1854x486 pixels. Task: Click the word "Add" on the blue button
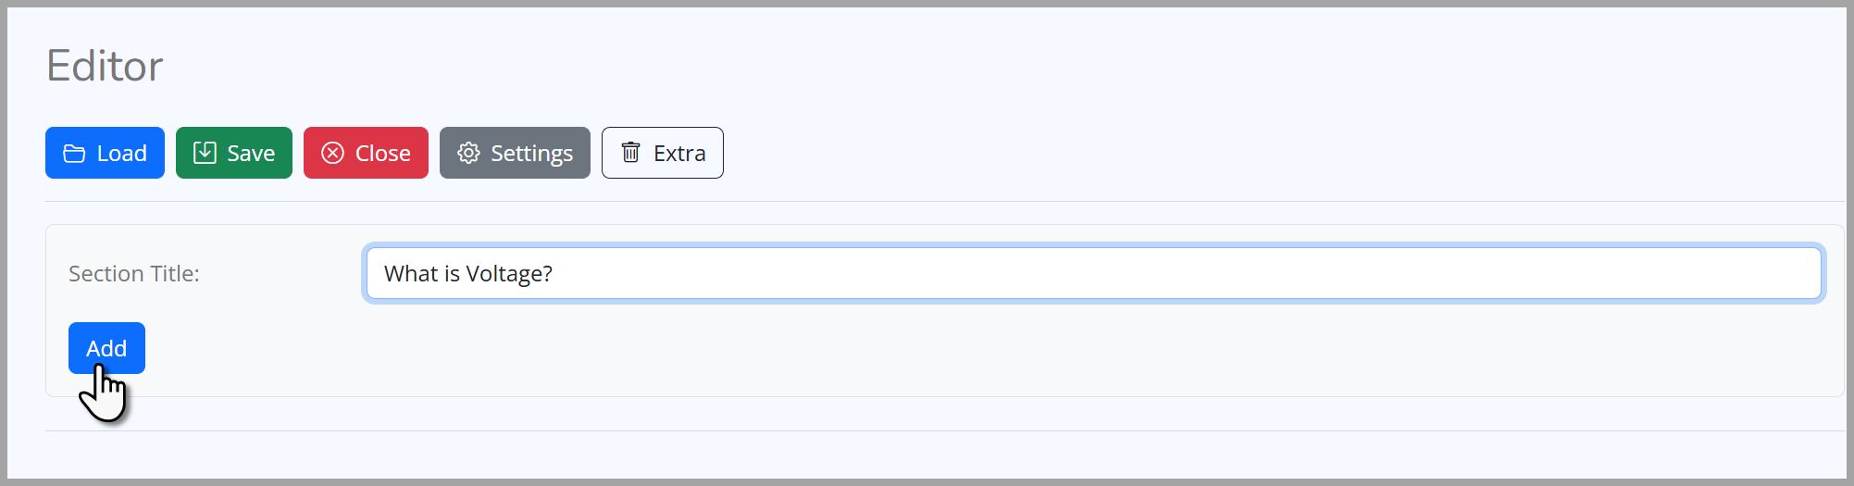106,348
